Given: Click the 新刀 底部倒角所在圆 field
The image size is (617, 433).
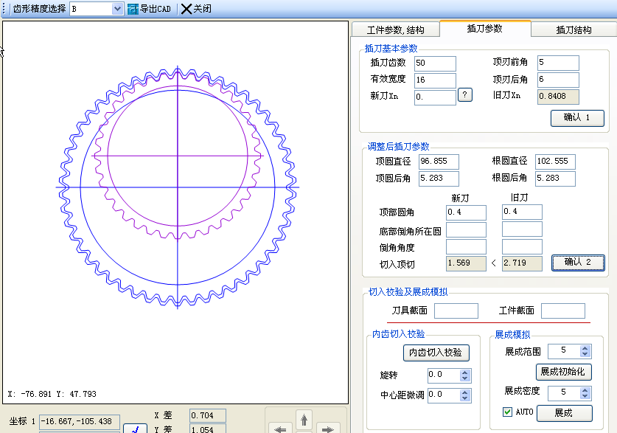Looking at the screenshot, I should click(x=467, y=230).
